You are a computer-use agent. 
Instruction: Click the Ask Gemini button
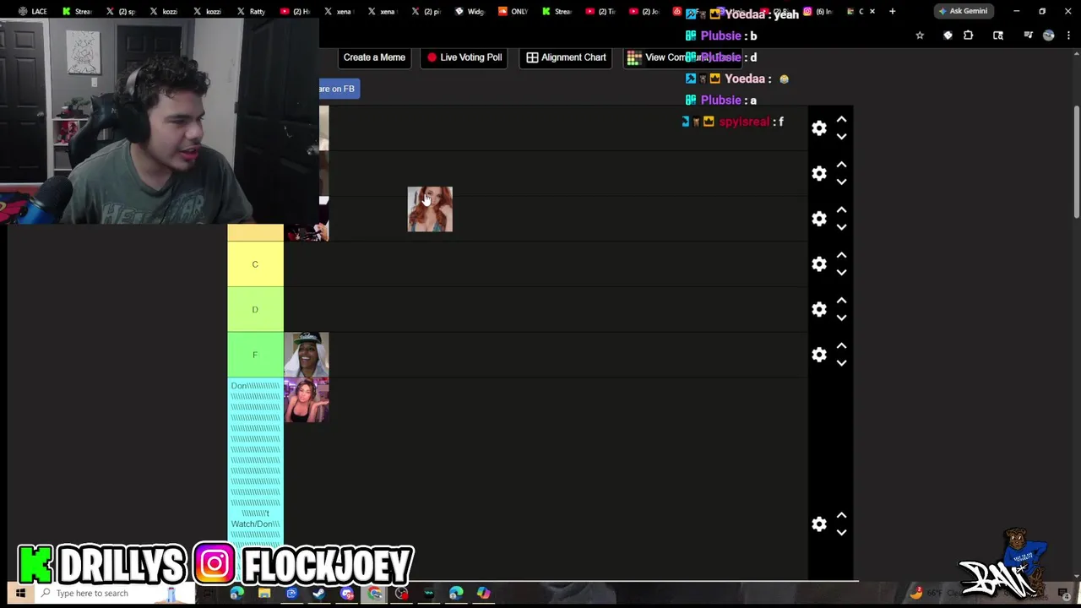962,12
